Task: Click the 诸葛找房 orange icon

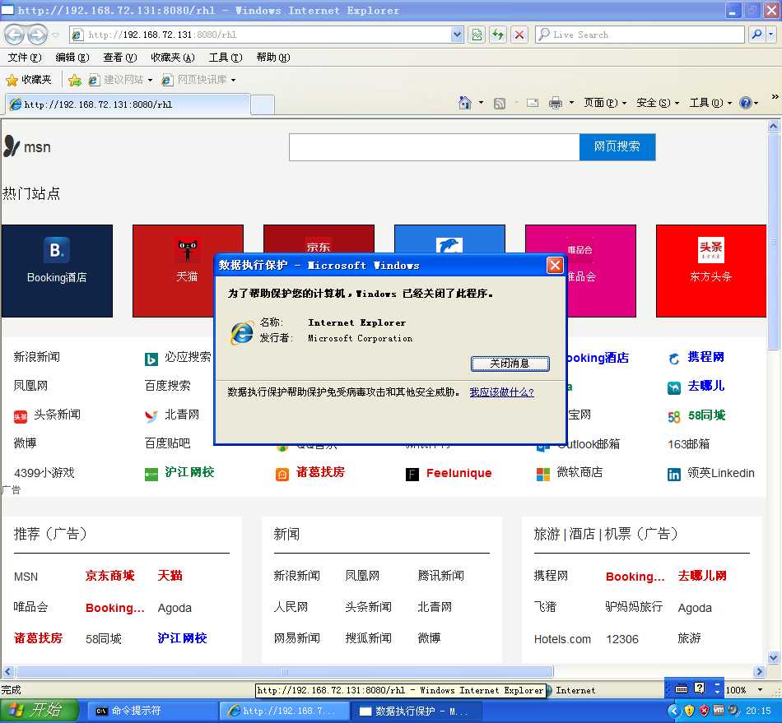Action: pos(282,475)
